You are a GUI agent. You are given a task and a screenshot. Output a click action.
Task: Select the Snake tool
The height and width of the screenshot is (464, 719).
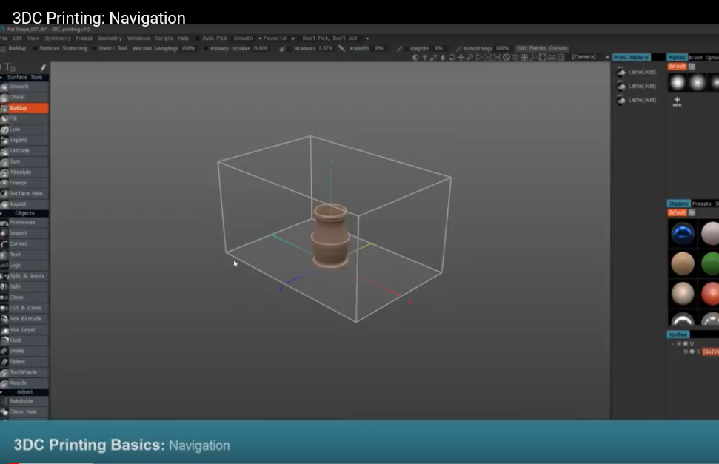tap(24, 351)
